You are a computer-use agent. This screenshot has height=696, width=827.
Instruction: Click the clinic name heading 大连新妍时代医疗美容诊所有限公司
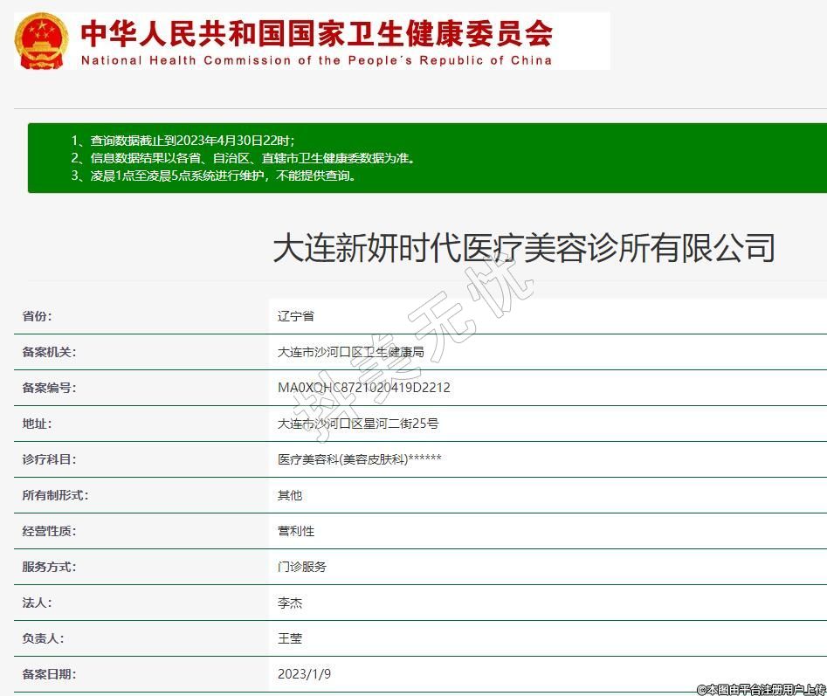click(524, 248)
